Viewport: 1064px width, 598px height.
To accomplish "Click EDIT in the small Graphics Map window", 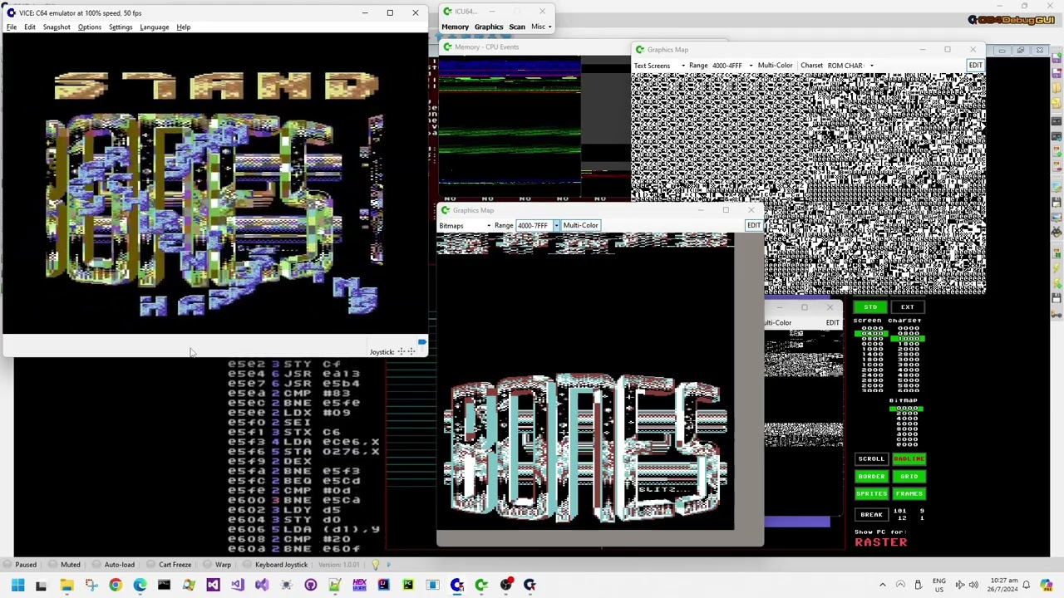I will tap(832, 323).
